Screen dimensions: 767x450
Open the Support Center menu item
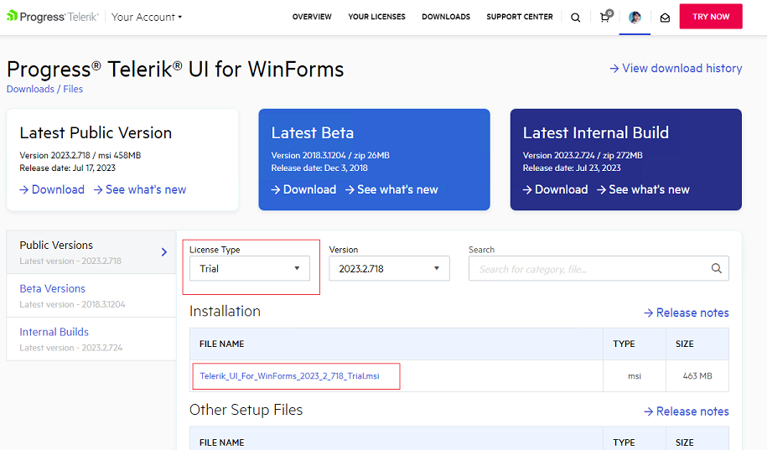click(520, 17)
